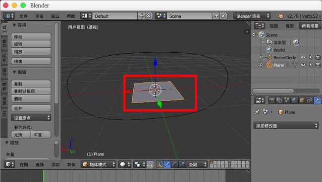The height and width of the screenshot is (182, 322).
Task: Expand the Plane tree item
Action: pos(261,65)
